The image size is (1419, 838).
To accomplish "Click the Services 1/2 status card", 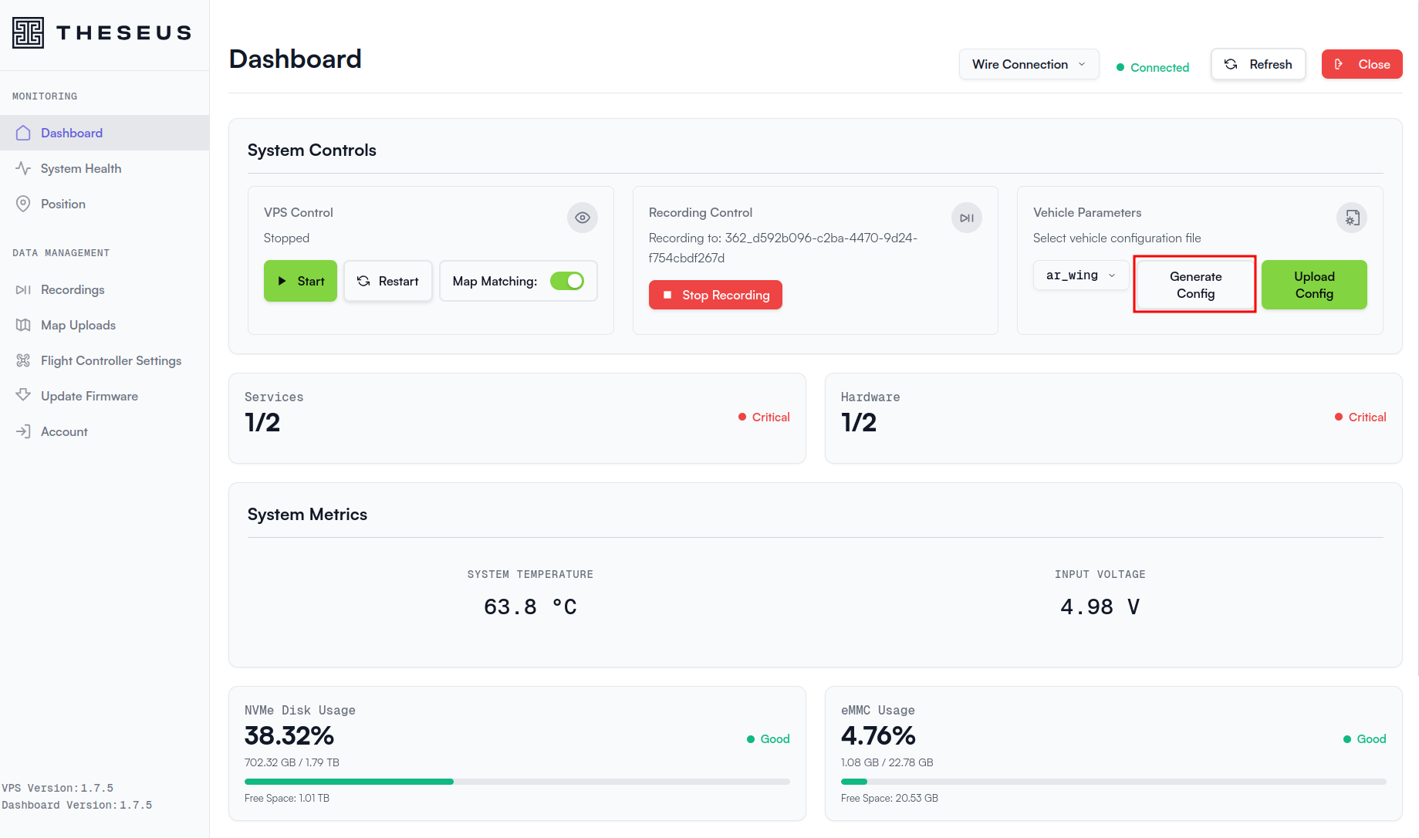I will pyautogui.click(x=517, y=418).
